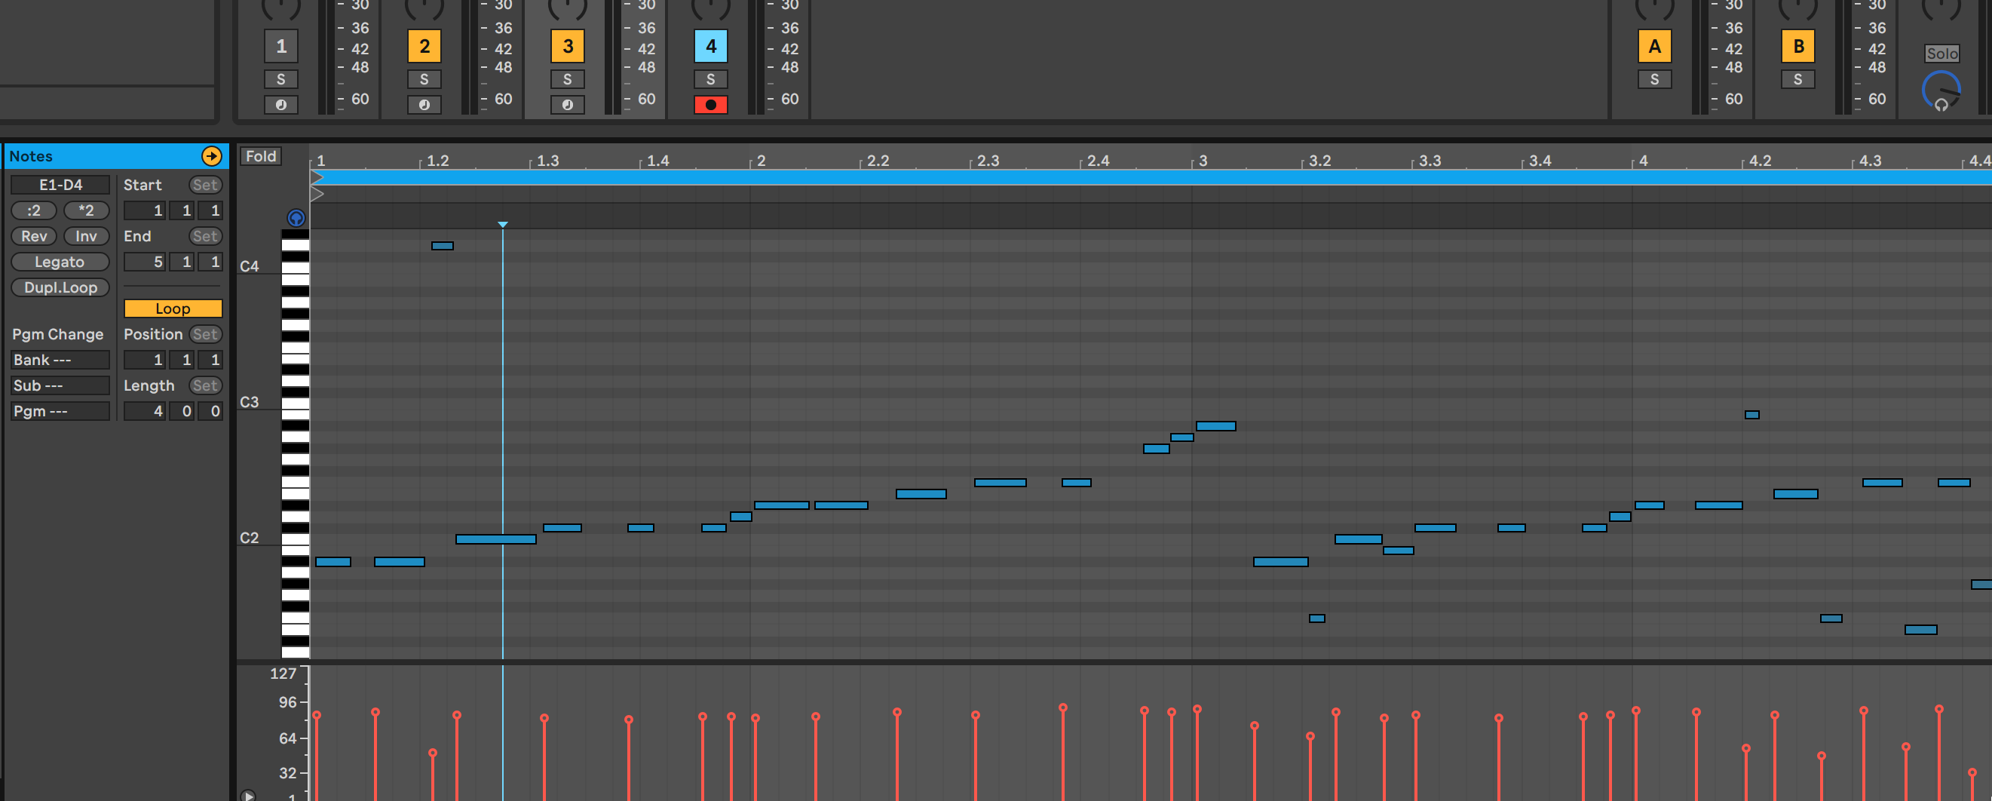Disarm the red record button on track 4
Viewport: 1992px width, 801px height.
tap(711, 105)
